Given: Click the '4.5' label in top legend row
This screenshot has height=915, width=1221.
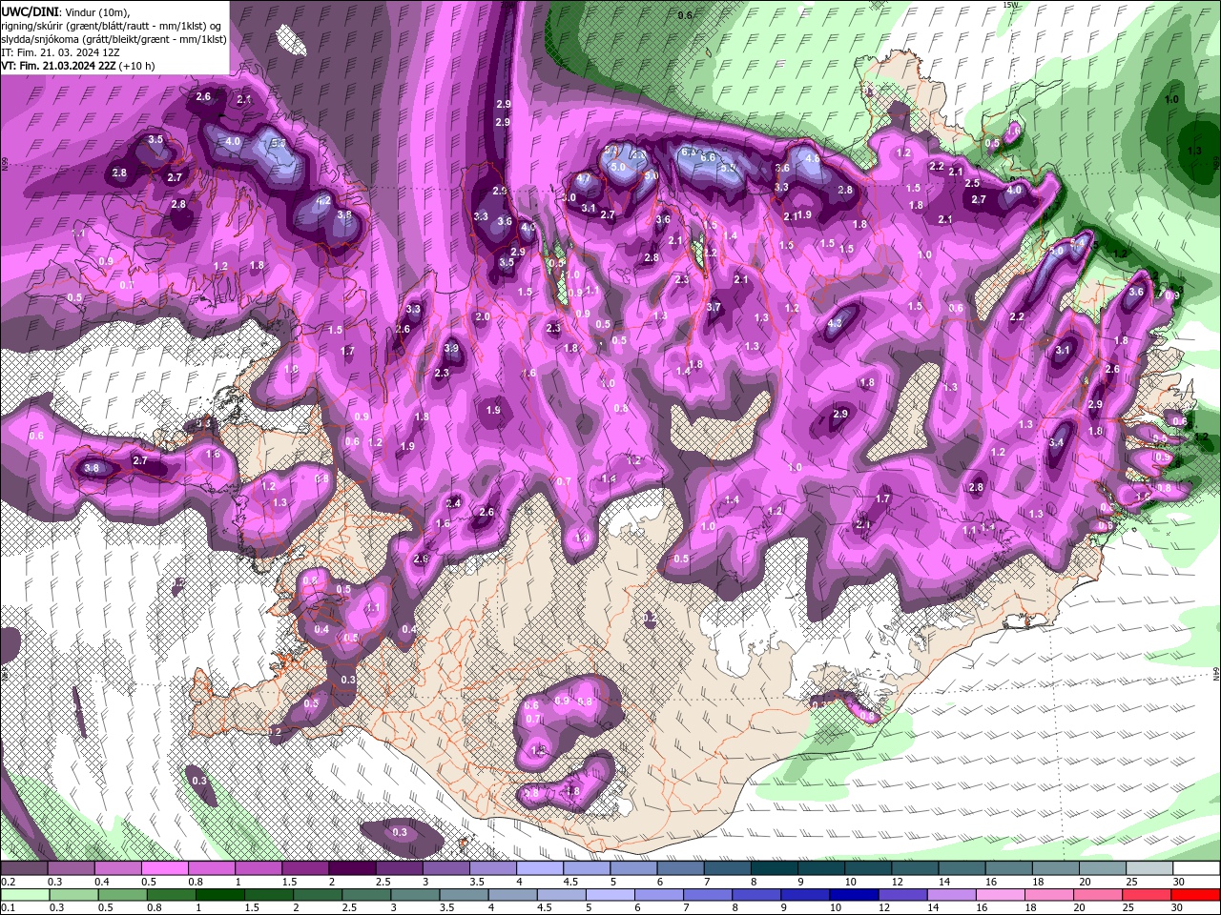Looking at the screenshot, I should [x=570, y=882].
